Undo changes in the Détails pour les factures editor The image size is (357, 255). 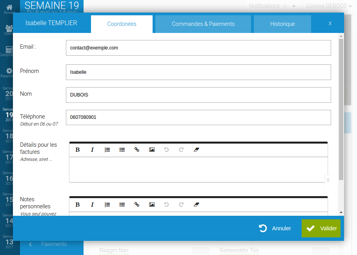click(166, 149)
